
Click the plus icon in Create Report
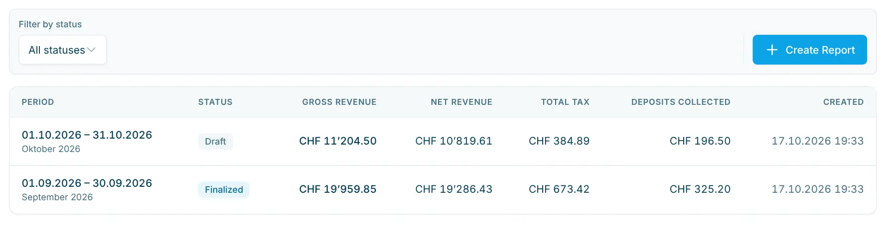point(772,50)
